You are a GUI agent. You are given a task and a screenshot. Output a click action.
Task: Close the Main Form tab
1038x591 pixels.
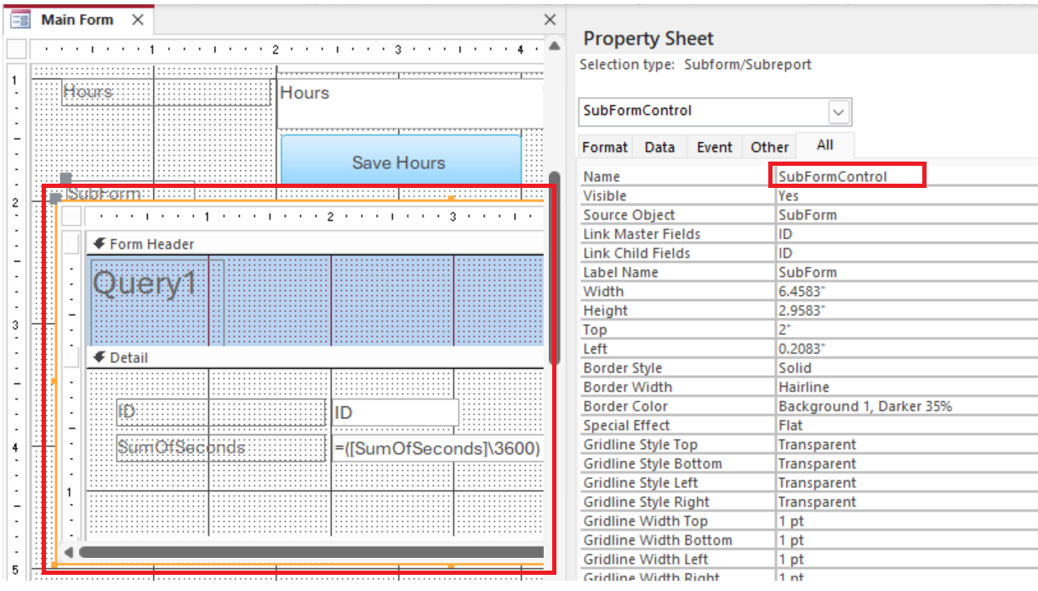(138, 20)
